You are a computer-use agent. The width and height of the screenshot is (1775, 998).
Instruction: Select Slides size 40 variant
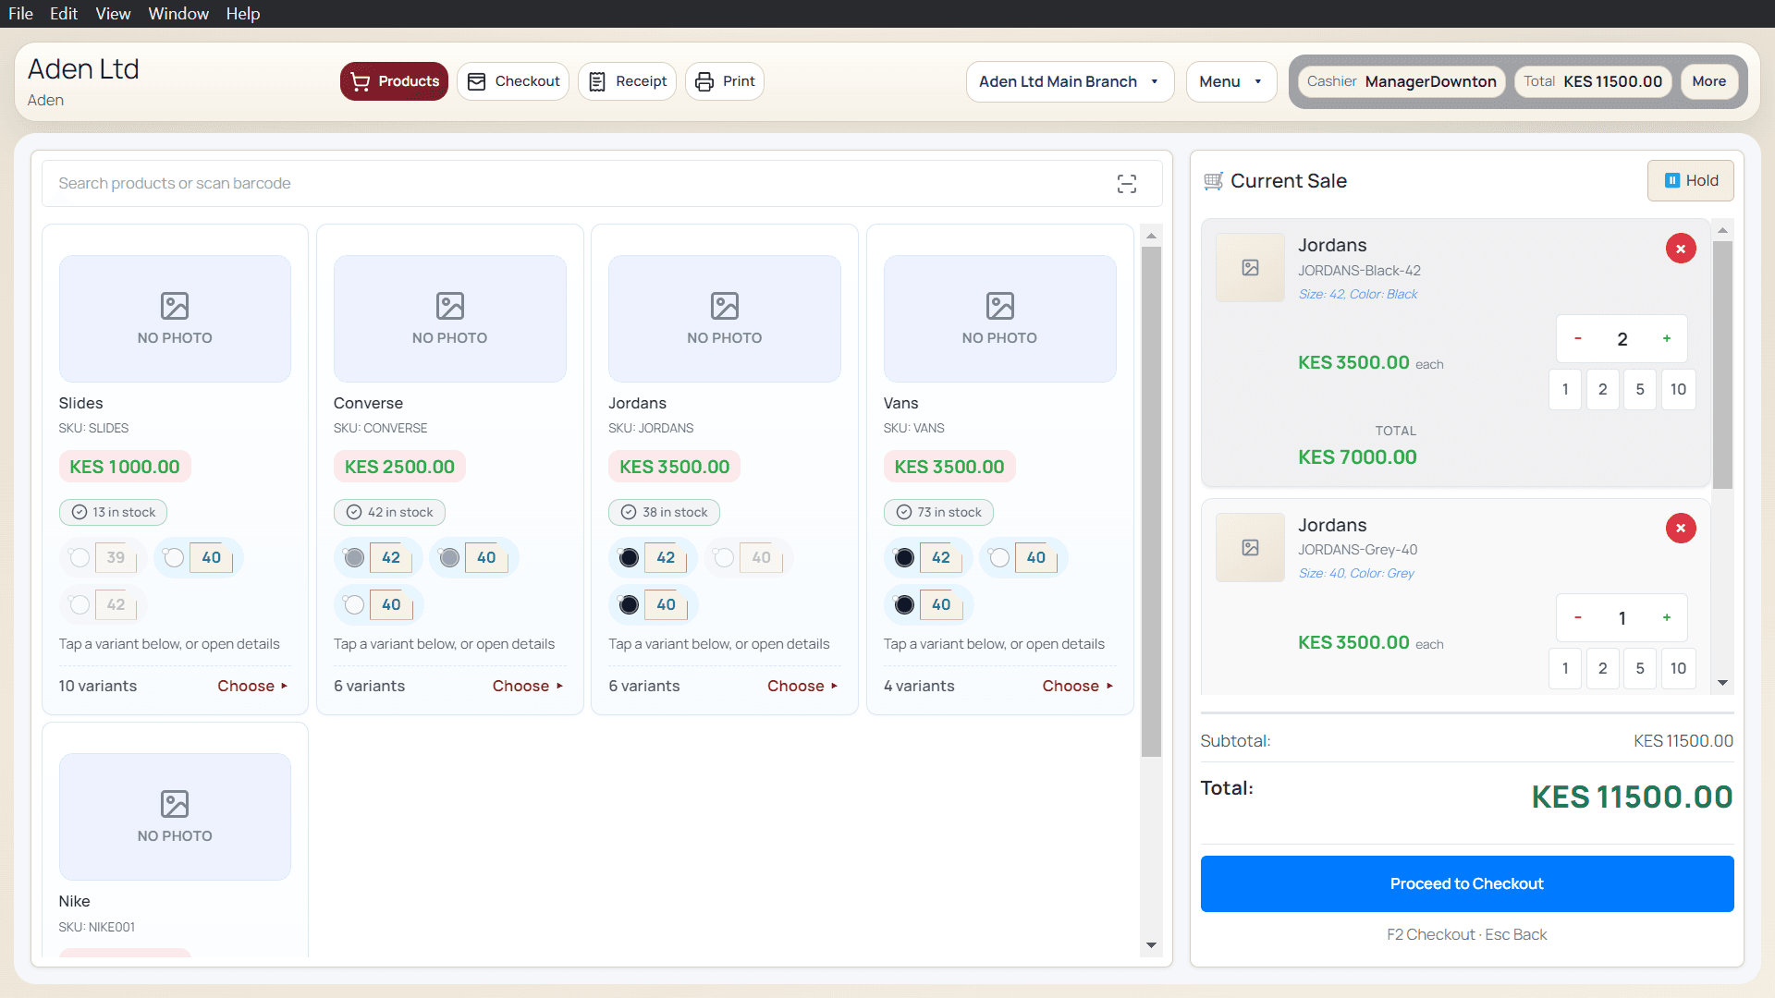click(x=199, y=558)
